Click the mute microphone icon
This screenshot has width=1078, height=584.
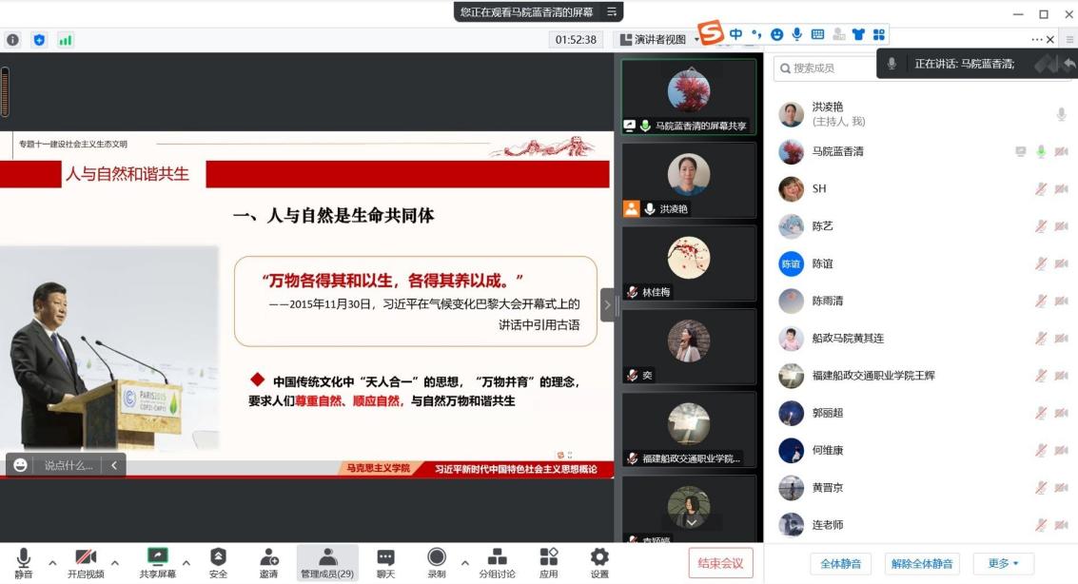pos(23,561)
